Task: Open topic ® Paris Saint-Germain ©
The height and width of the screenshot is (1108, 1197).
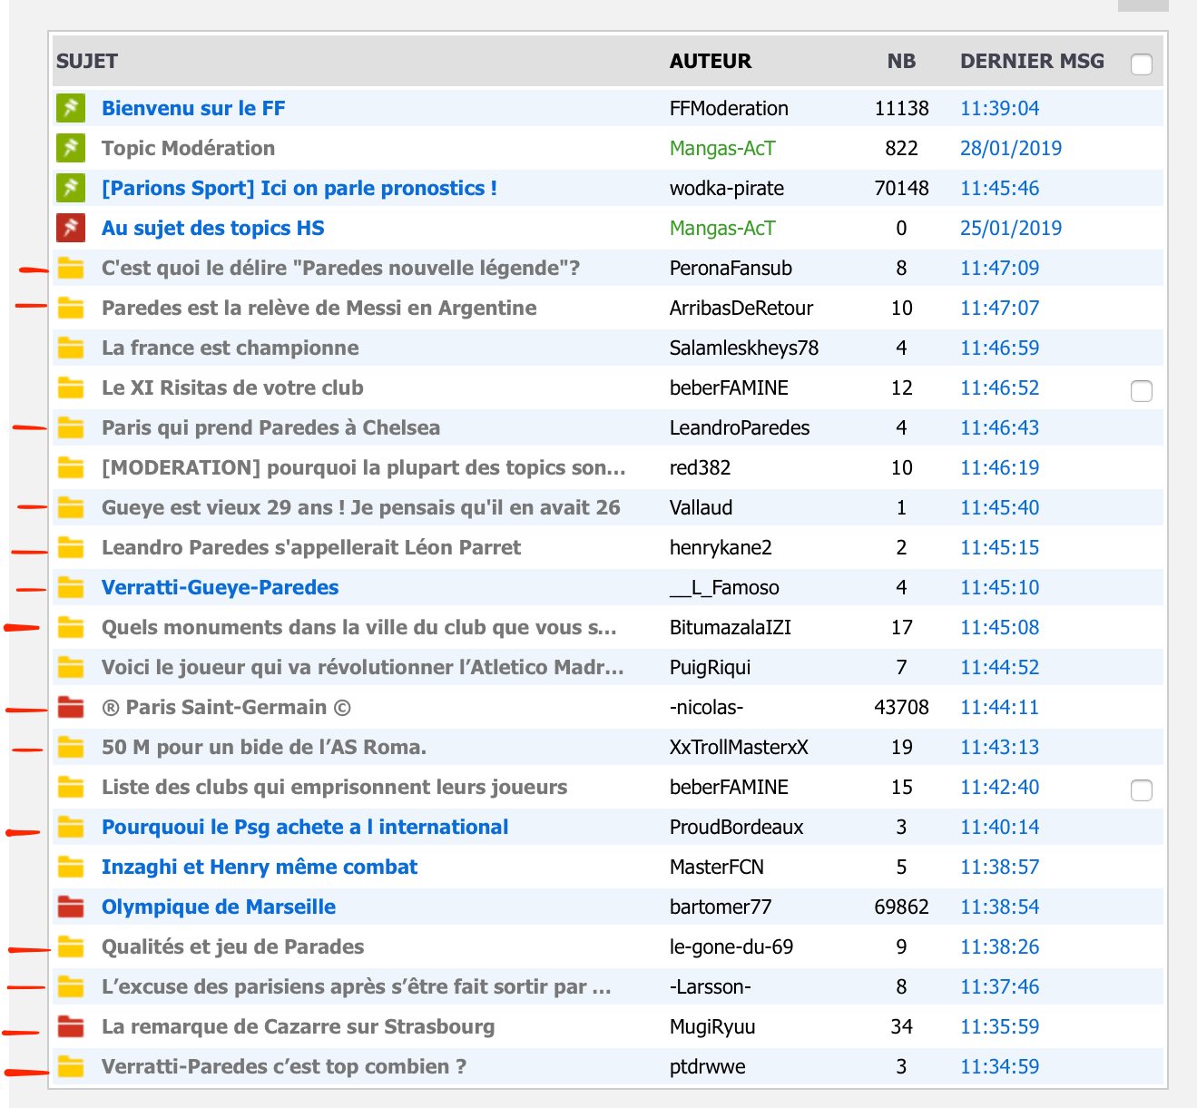Action: coord(226,707)
